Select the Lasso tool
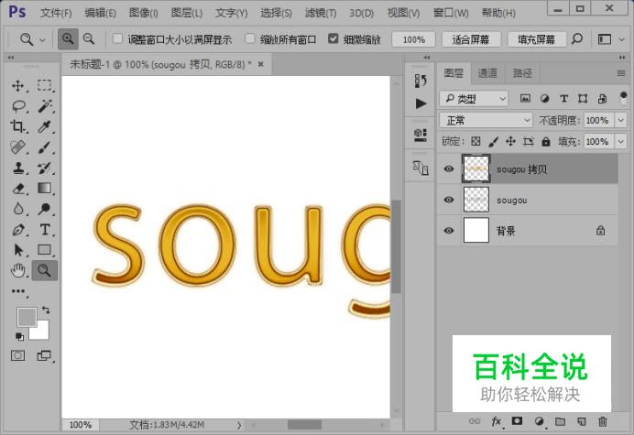 click(x=18, y=106)
